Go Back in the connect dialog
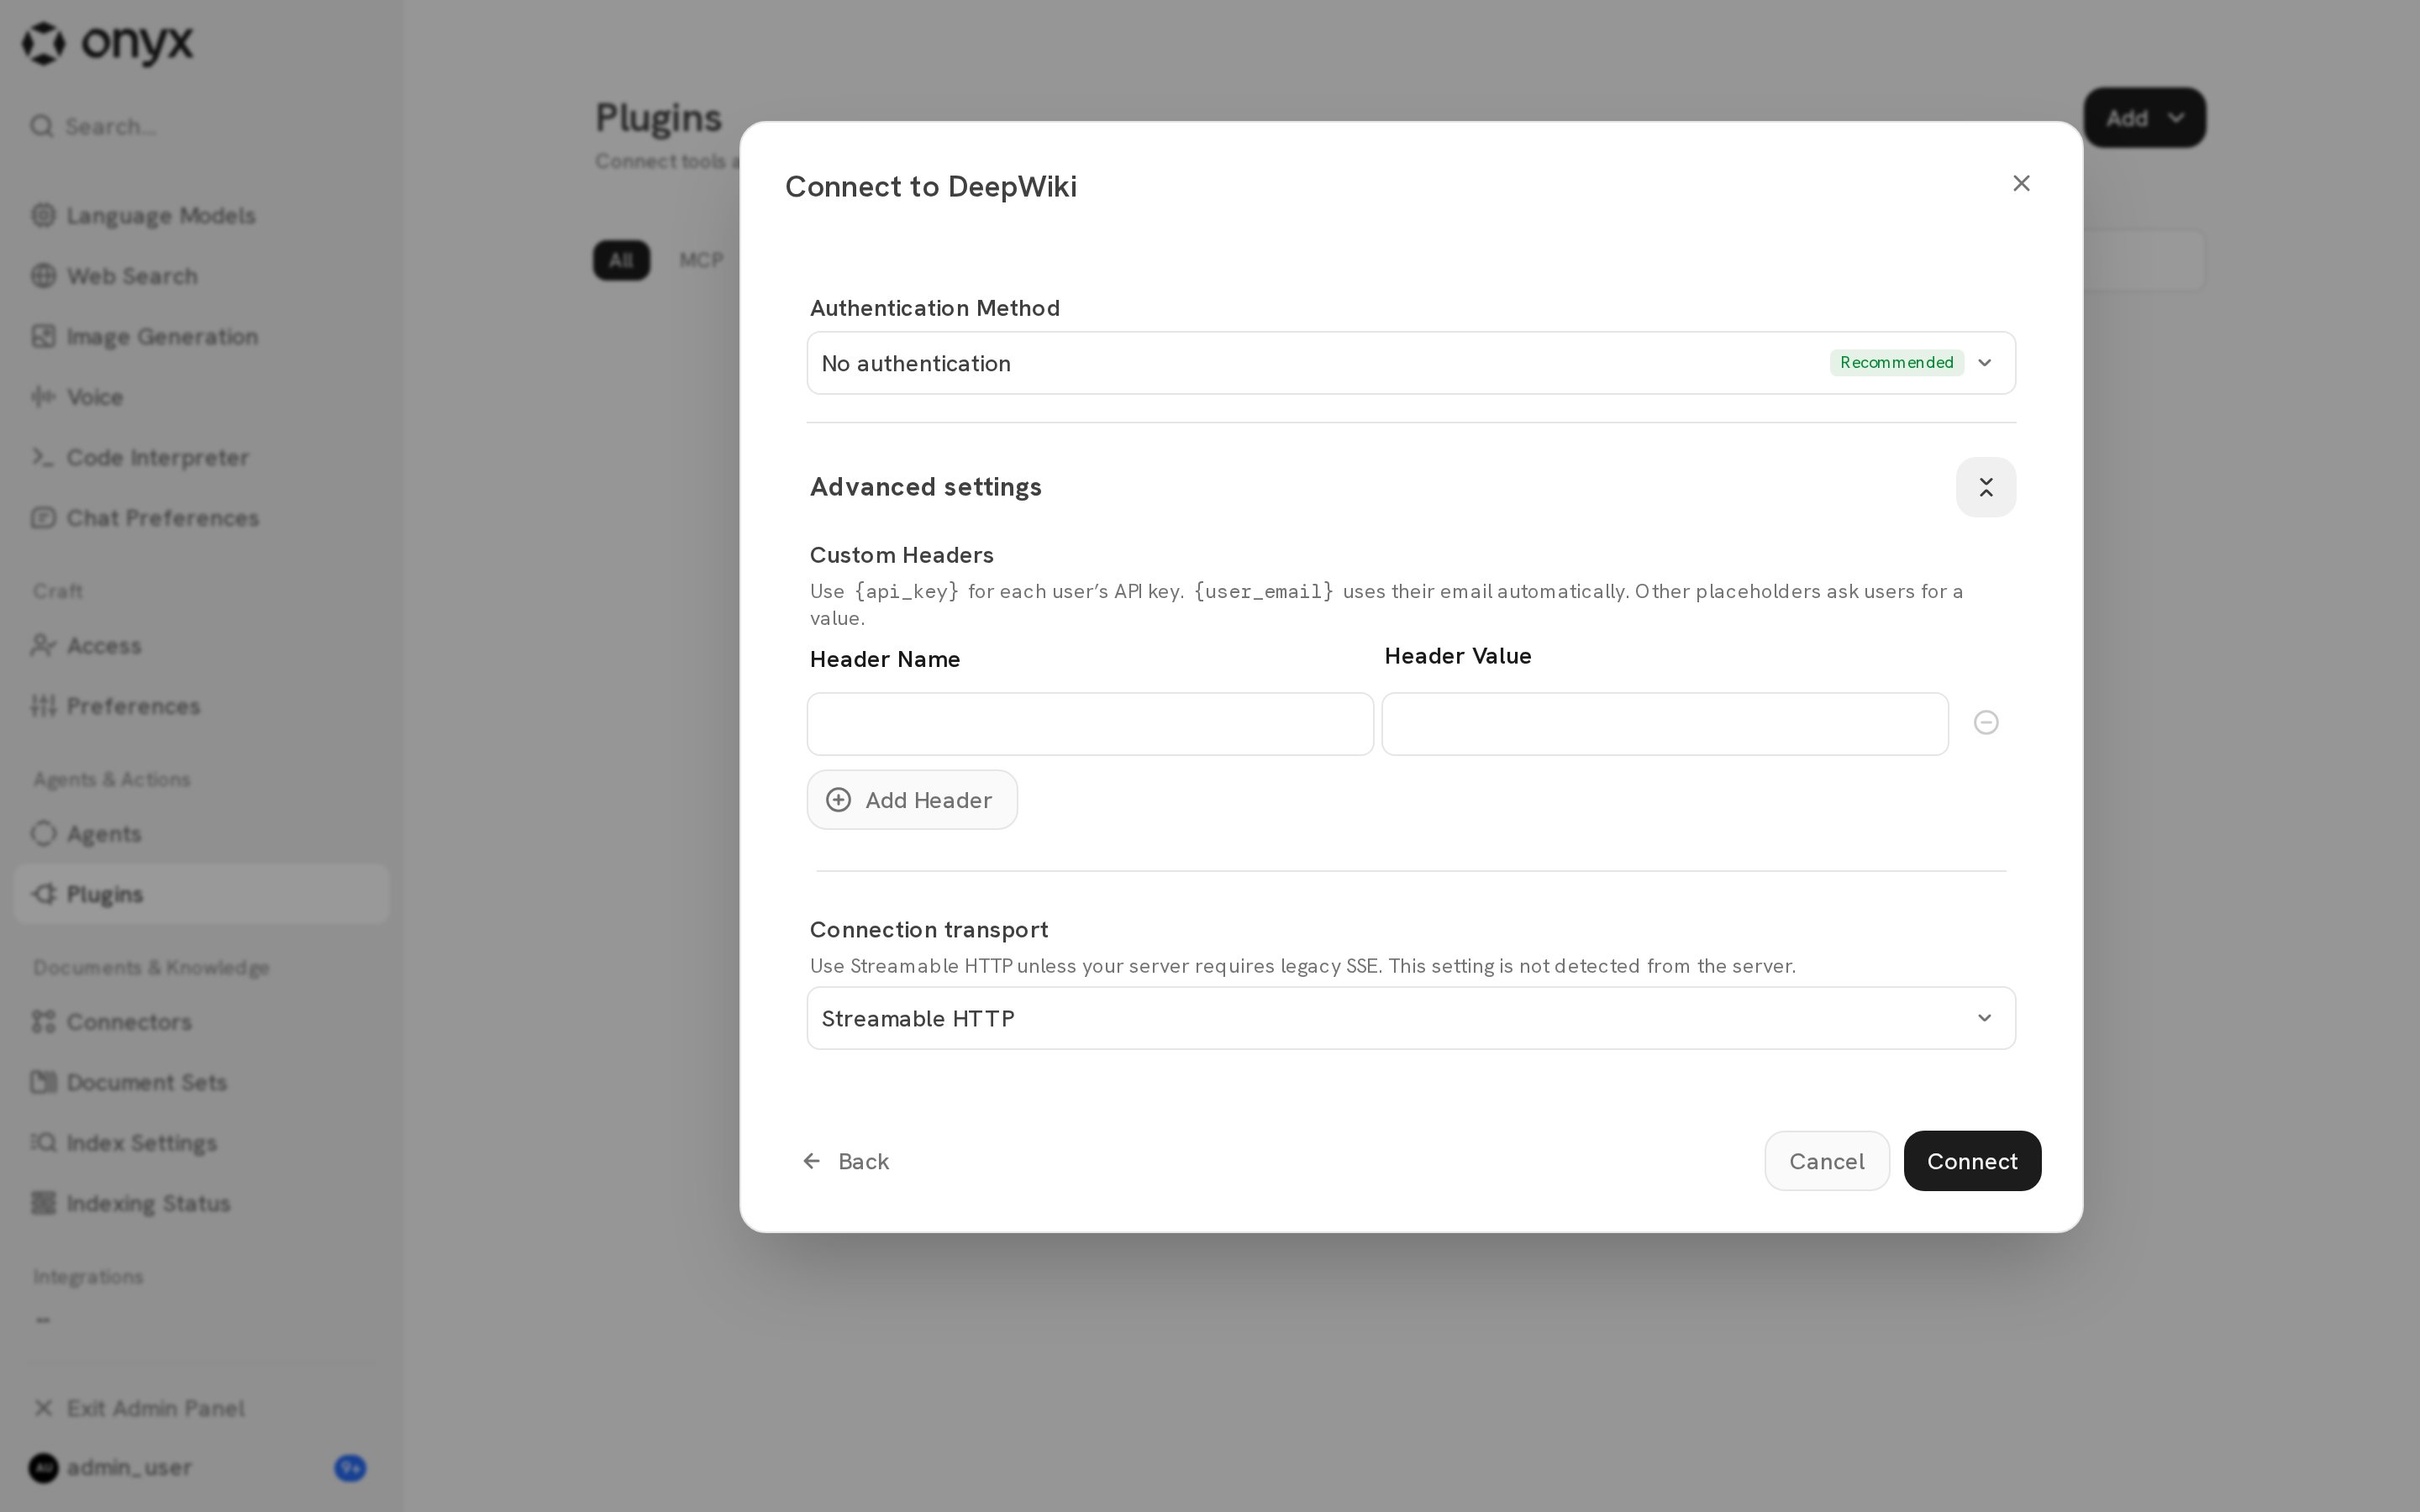The image size is (2420, 1512). tap(846, 1161)
